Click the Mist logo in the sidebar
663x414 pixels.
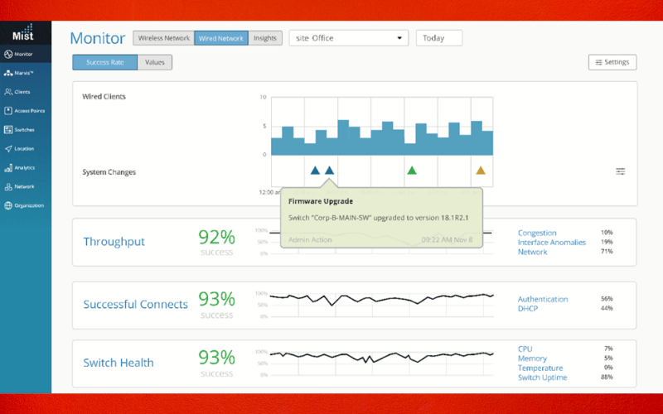(23, 32)
